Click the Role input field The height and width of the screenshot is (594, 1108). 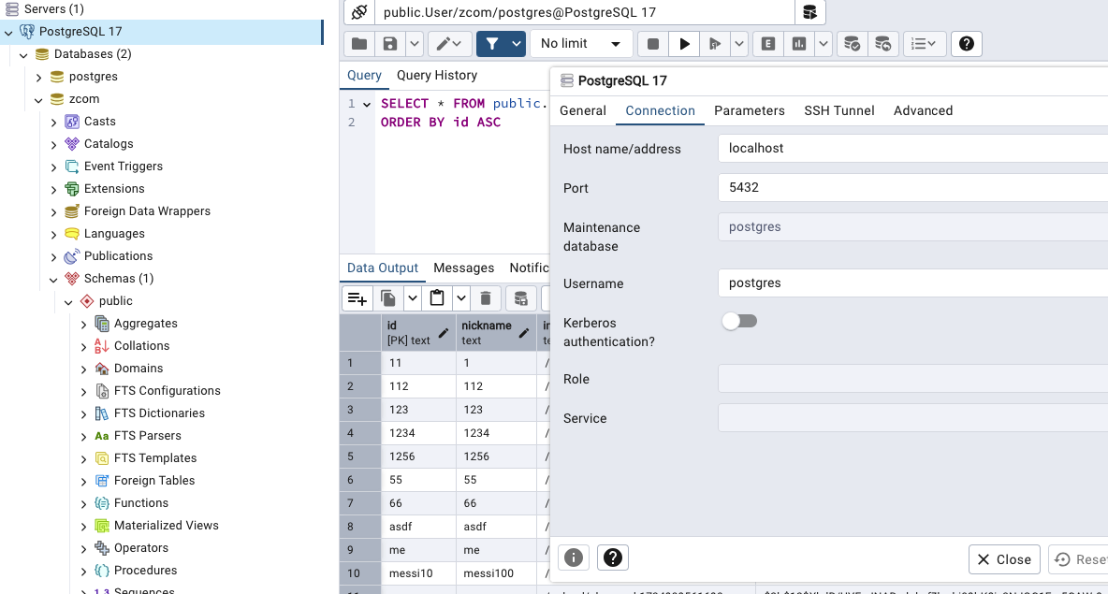pyautogui.click(x=913, y=379)
